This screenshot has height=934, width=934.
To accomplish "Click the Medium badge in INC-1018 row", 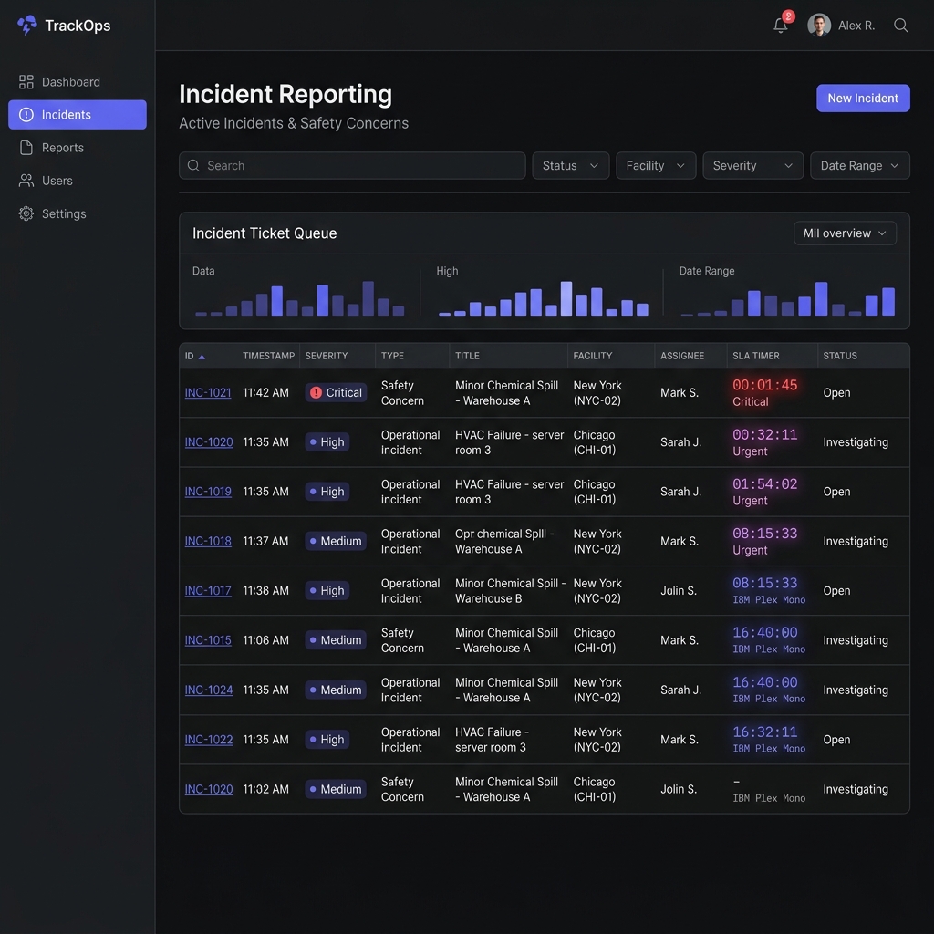I will coord(336,541).
